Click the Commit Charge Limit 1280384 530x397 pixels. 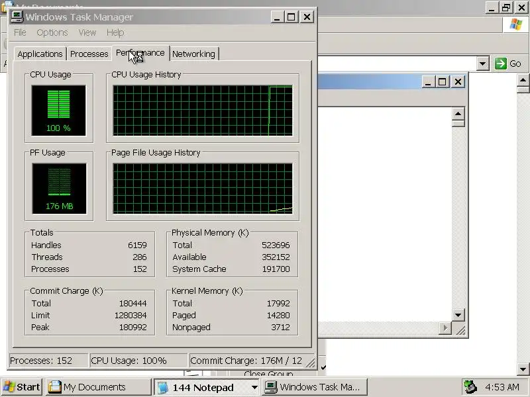(131, 316)
